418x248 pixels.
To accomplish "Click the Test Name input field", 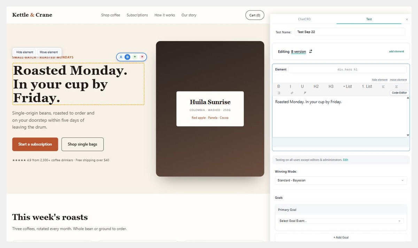I will (350, 32).
